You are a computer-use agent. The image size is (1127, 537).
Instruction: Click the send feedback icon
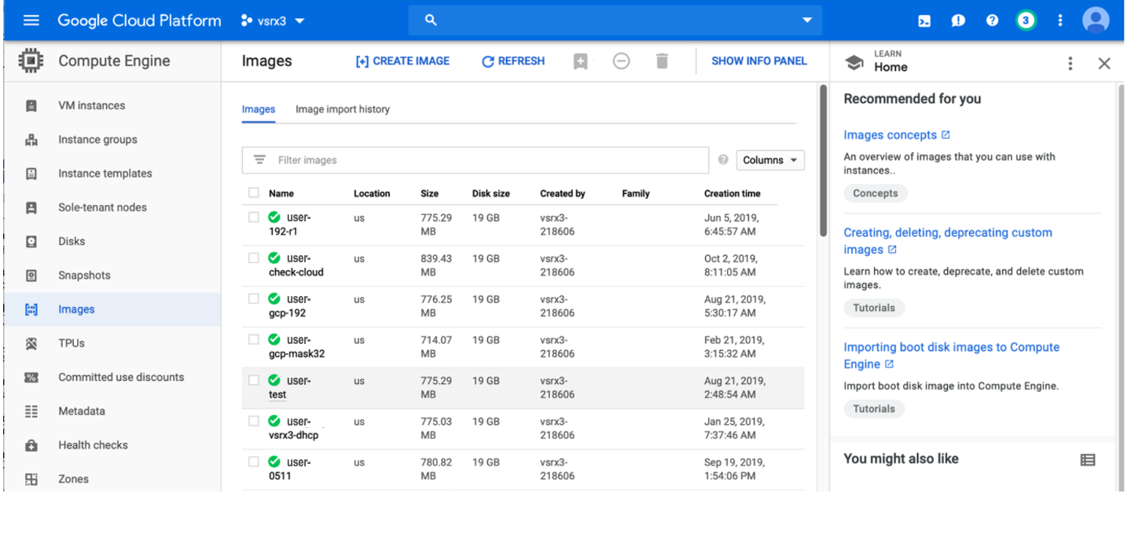coord(958,21)
